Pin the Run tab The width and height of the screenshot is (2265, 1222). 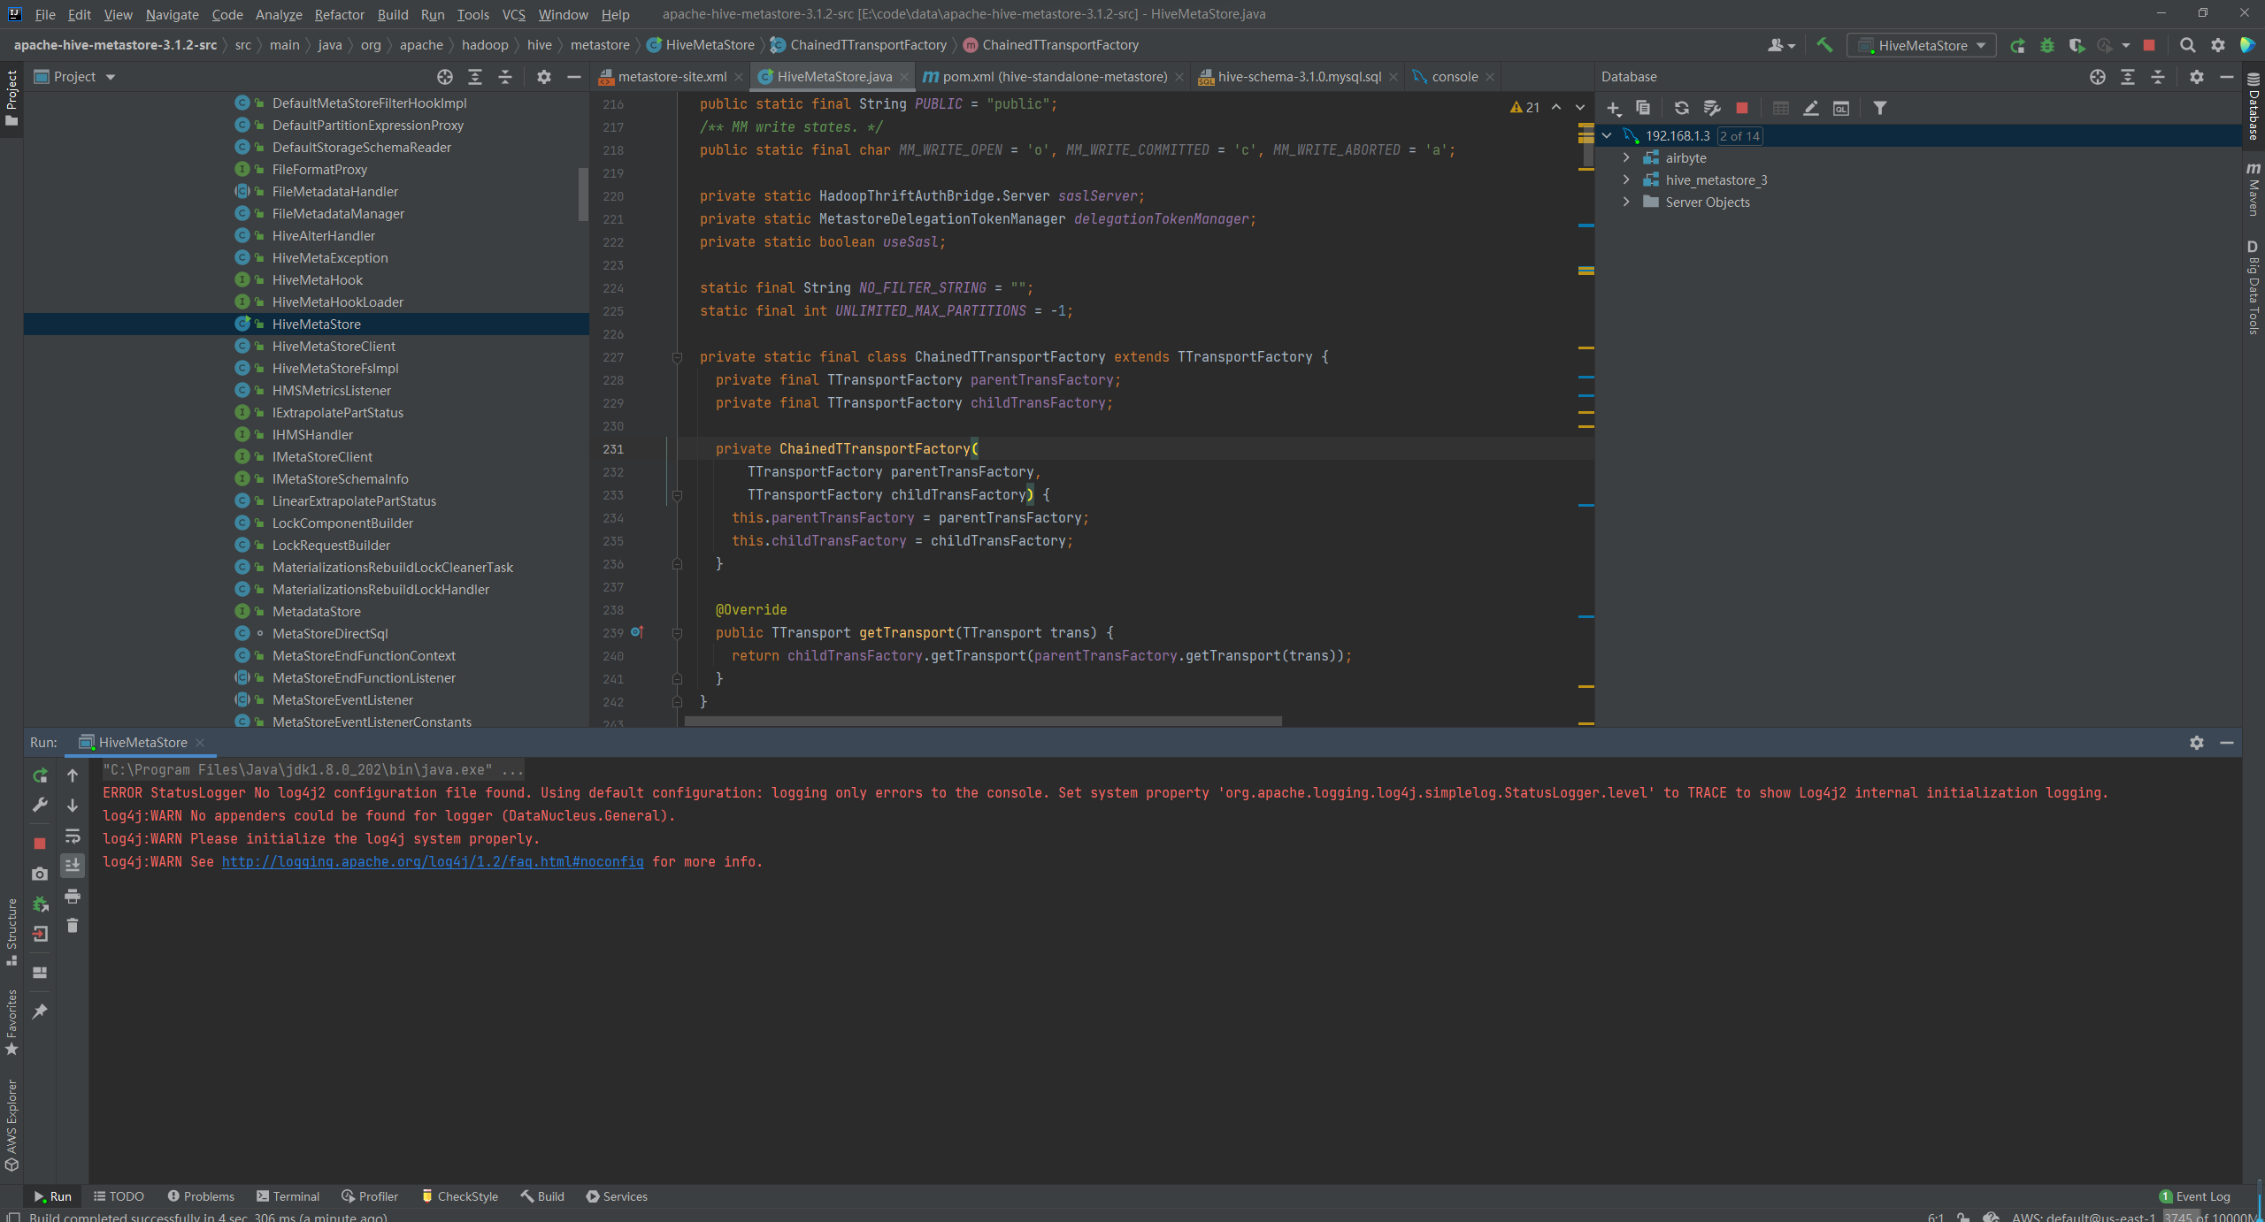click(x=40, y=1011)
